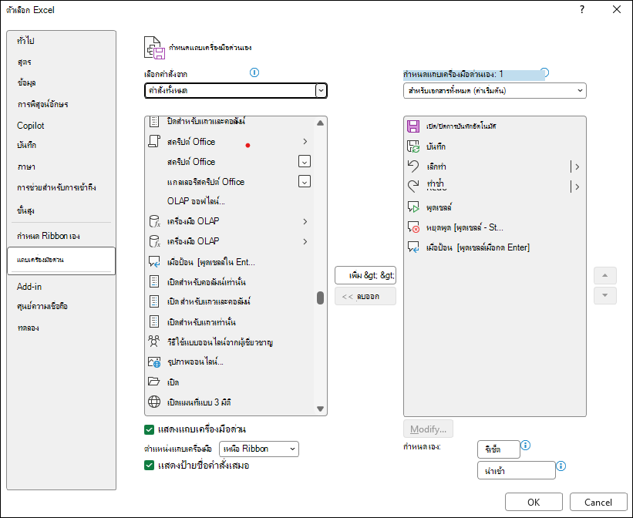Open Add-in category in sidebar

(62, 287)
